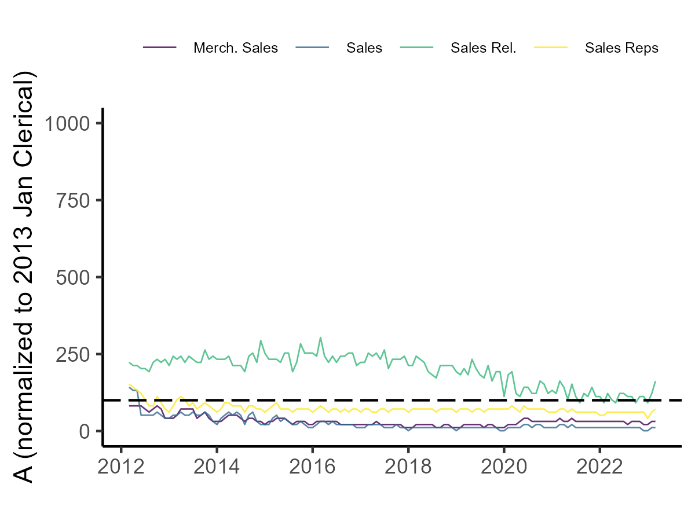Click the yellow Sales Reps legend line
This screenshot has height=521, width=695.
[551, 48]
